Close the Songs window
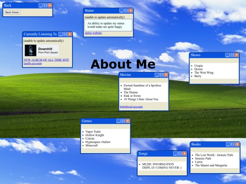The height and width of the screenshot is (184, 246). pos(184,154)
